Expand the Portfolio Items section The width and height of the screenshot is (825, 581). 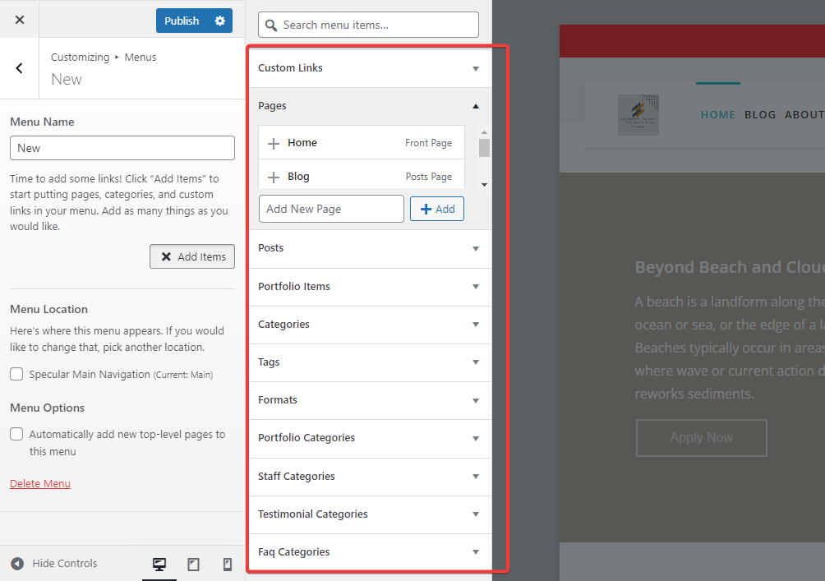click(x=369, y=287)
